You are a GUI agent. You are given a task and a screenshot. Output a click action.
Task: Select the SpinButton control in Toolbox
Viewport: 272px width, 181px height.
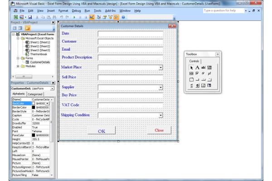(x=197, y=86)
